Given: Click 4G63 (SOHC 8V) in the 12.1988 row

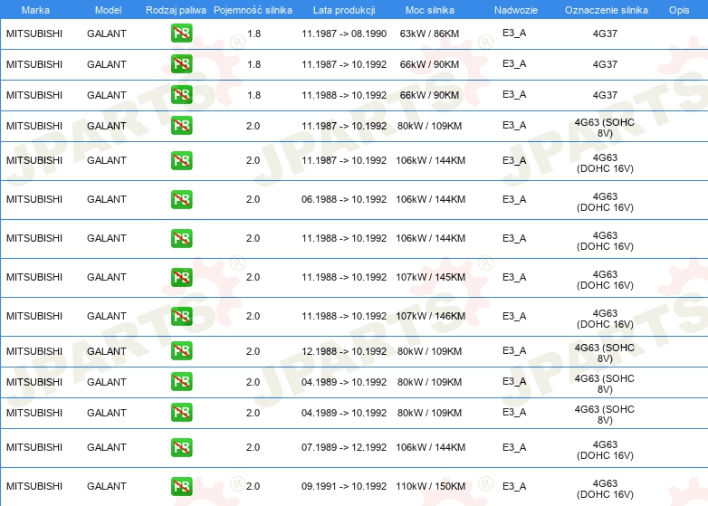Looking at the screenshot, I should coord(605,353).
